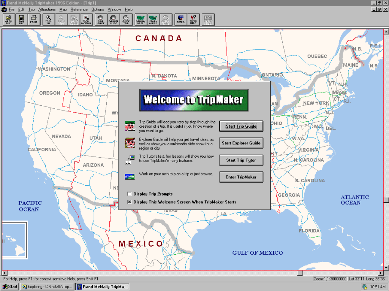Launch Quick Trip from the toolbar
This screenshot has height=291, width=389.
coord(126,20)
